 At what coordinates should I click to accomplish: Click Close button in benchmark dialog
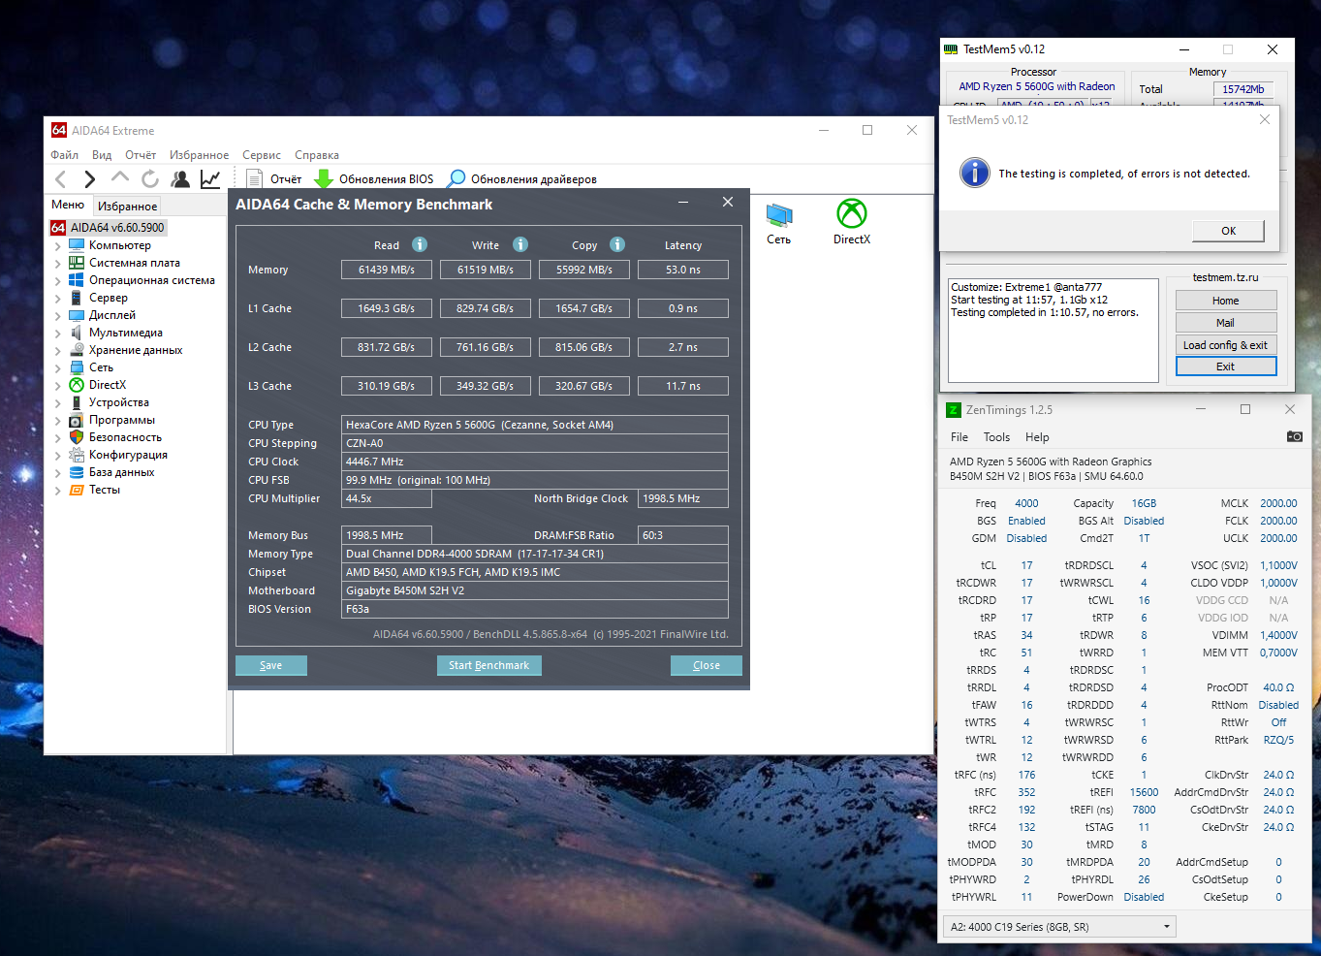[x=707, y=665]
